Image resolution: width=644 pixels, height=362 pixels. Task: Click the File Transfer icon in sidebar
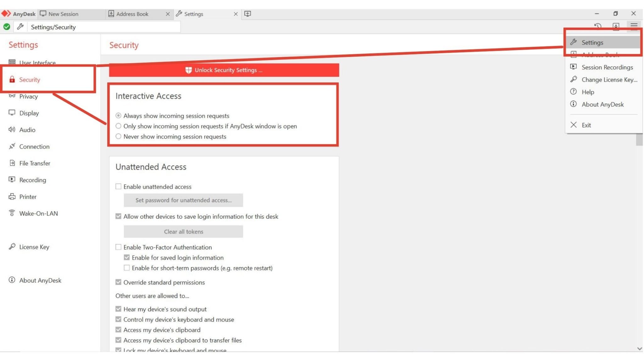(x=12, y=163)
